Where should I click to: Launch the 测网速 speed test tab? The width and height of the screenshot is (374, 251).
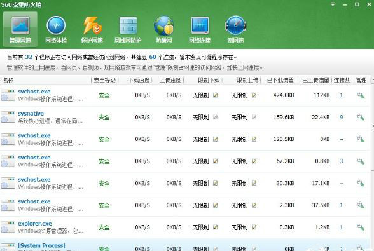[235, 29]
